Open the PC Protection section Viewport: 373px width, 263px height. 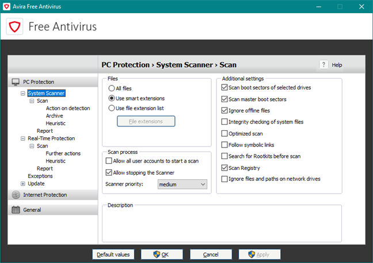[53, 82]
